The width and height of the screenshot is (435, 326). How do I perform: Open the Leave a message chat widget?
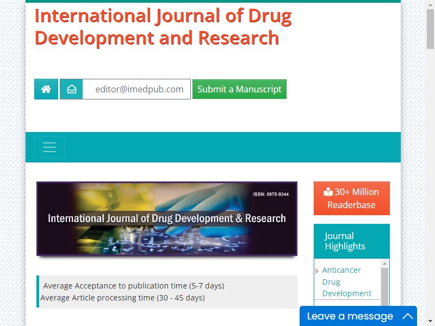[x=358, y=316]
